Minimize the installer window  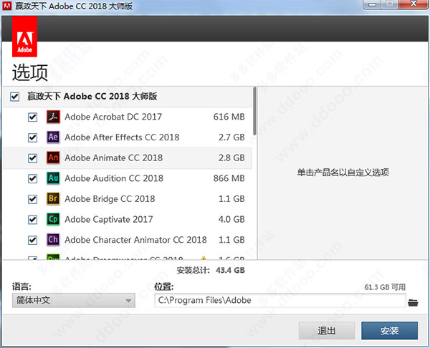click(x=371, y=4)
